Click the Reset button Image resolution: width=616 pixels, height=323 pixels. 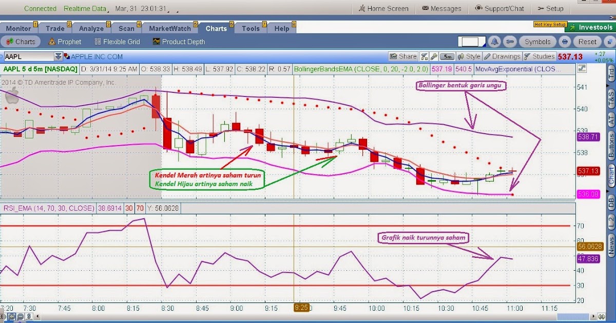coord(588,42)
